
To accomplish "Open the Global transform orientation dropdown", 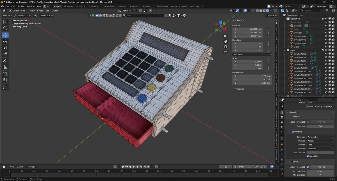I will (x=124, y=11).
